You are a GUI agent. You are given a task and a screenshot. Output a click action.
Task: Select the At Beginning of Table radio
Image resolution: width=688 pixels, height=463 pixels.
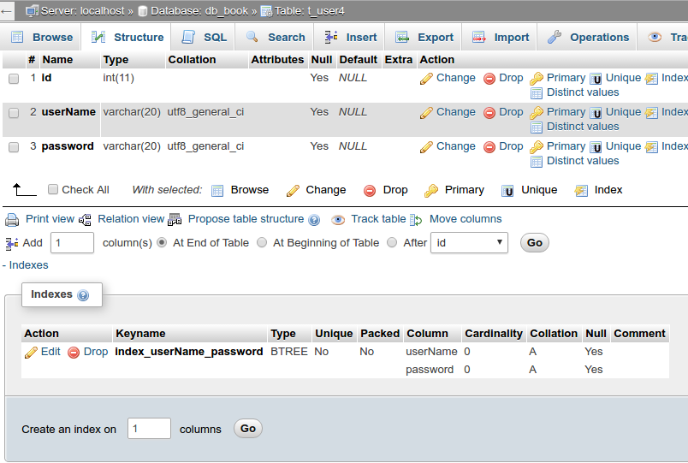click(x=262, y=243)
